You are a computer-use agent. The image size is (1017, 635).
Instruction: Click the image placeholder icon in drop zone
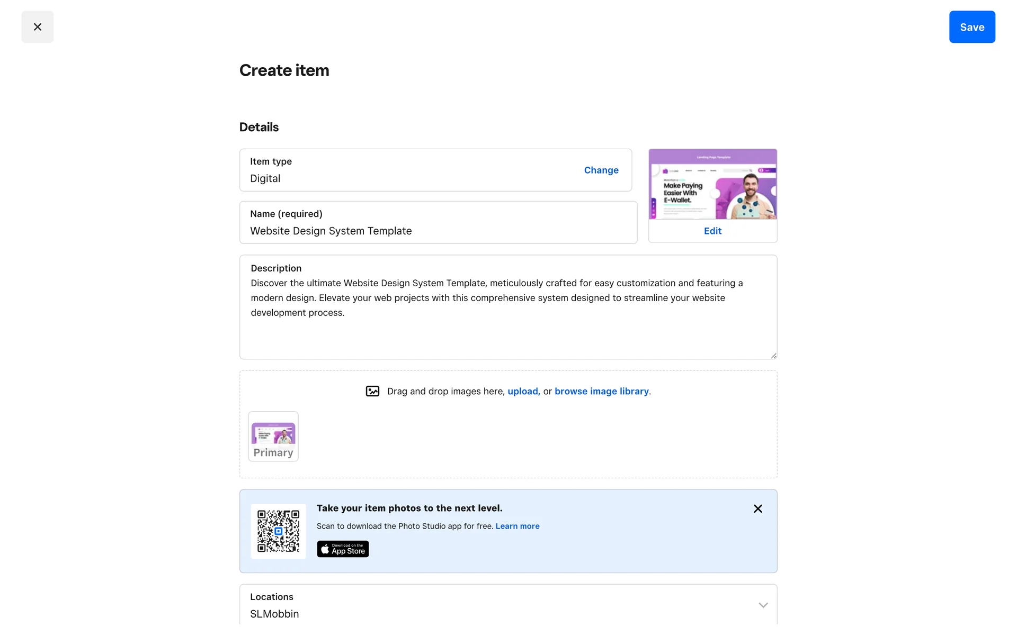pos(372,392)
